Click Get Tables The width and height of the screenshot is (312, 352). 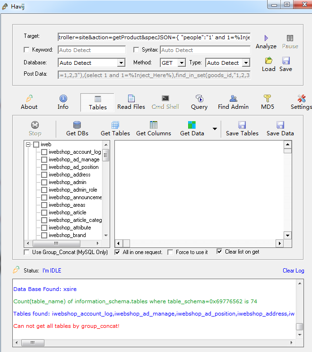pos(115,129)
